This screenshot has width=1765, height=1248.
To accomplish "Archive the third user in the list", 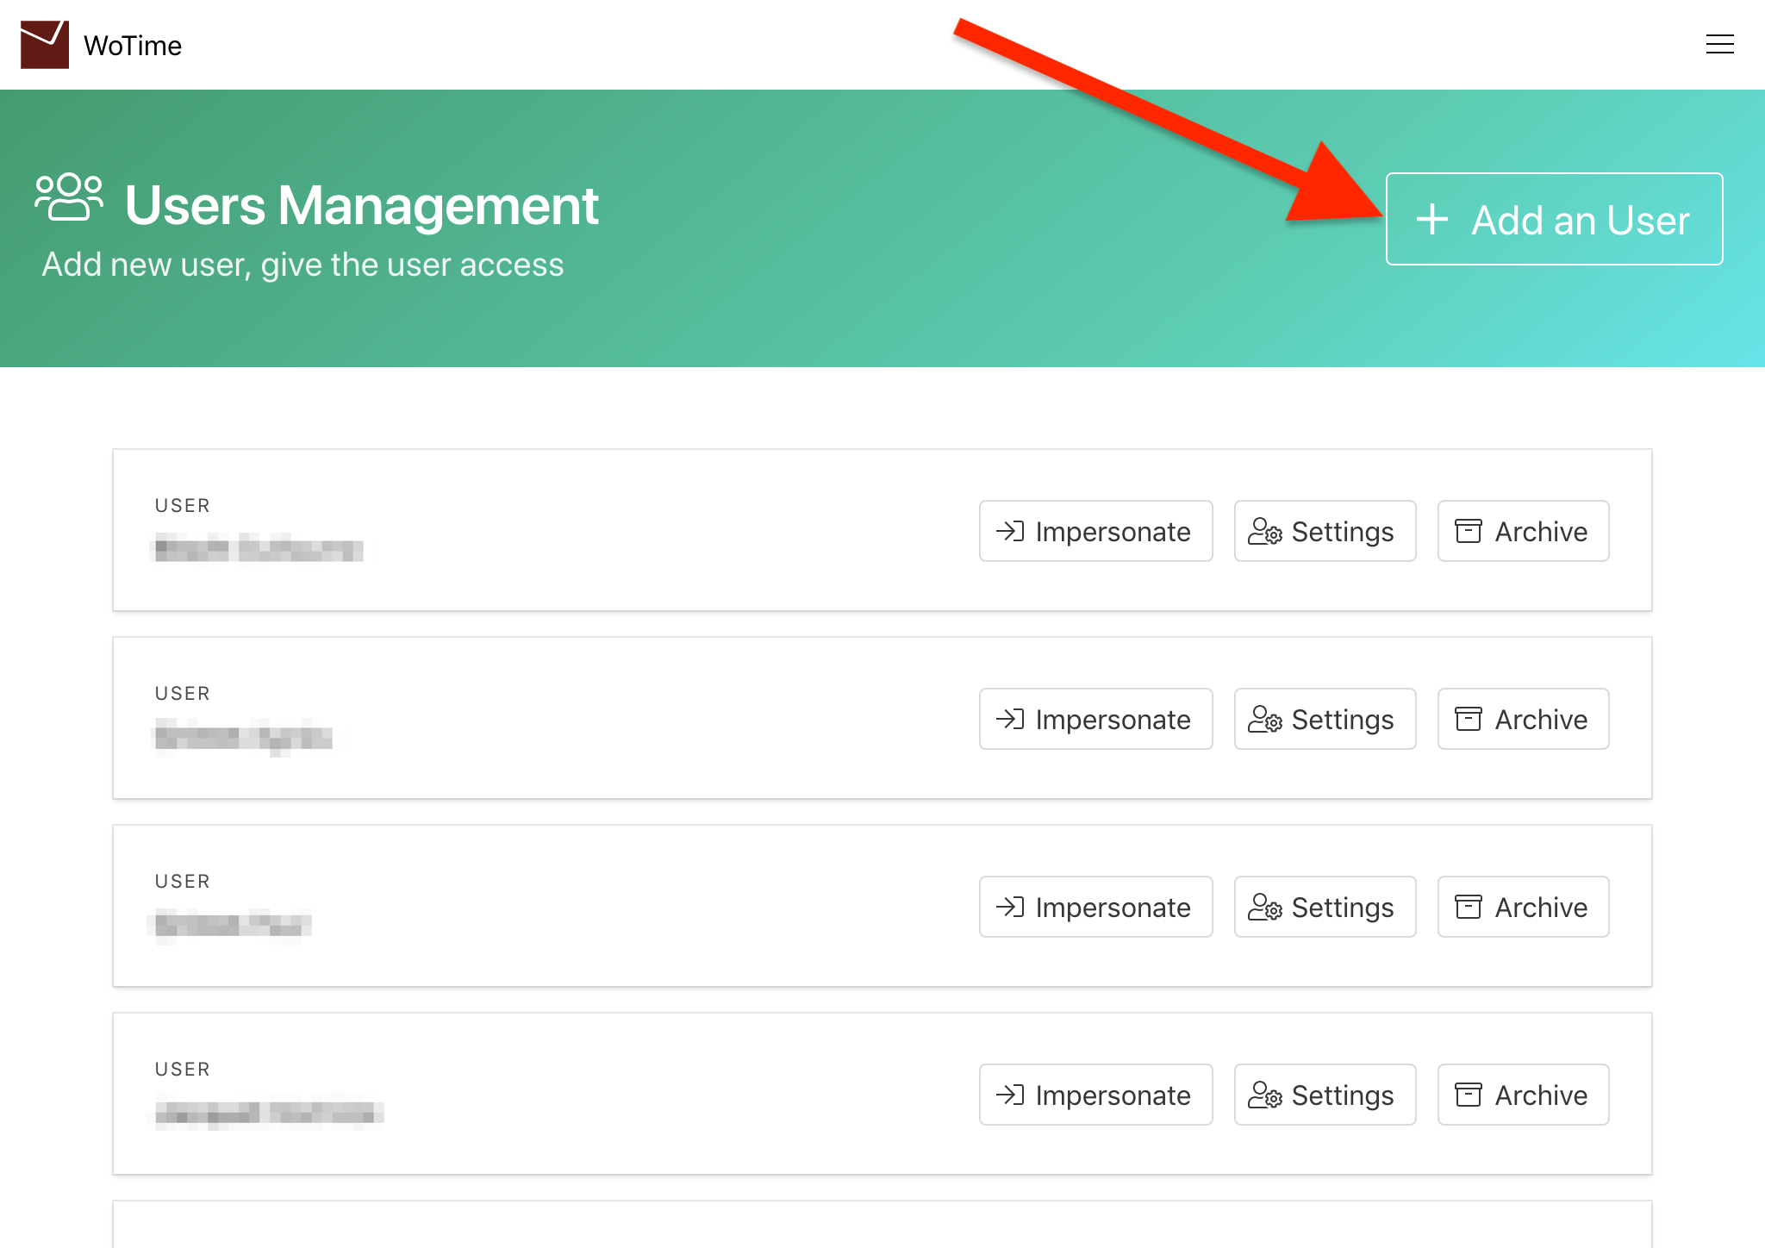I will tap(1523, 907).
